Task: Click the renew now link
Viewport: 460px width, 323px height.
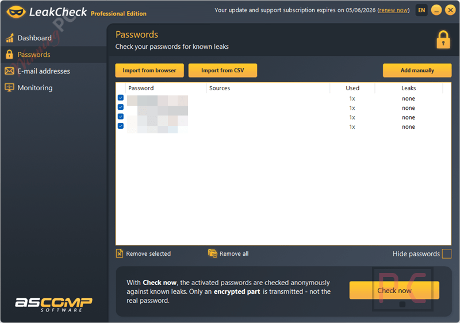Action: [393, 10]
